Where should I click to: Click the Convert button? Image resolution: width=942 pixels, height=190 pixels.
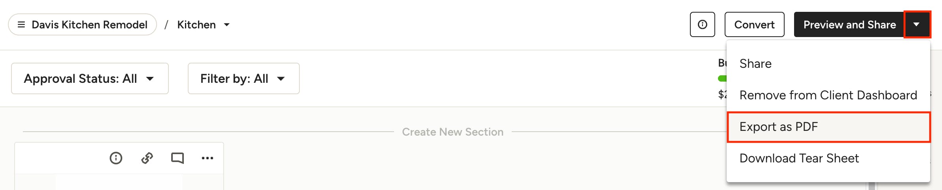754,24
